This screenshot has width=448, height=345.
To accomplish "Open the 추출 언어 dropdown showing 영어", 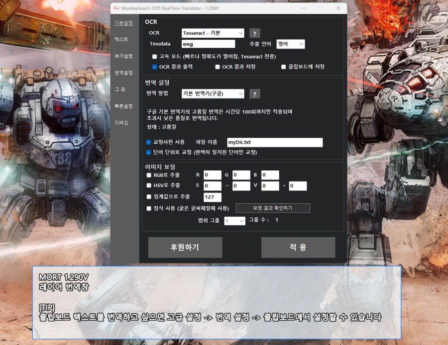I will click(291, 44).
